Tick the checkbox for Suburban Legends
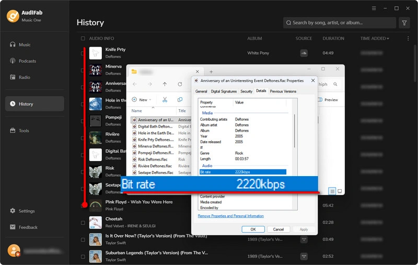Viewport: 418px width, 265px height. click(83, 256)
